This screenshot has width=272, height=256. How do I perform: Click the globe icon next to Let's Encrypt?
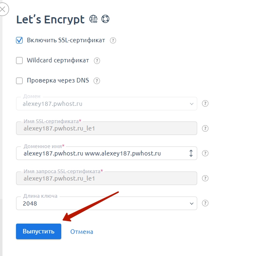[x=93, y=19]
